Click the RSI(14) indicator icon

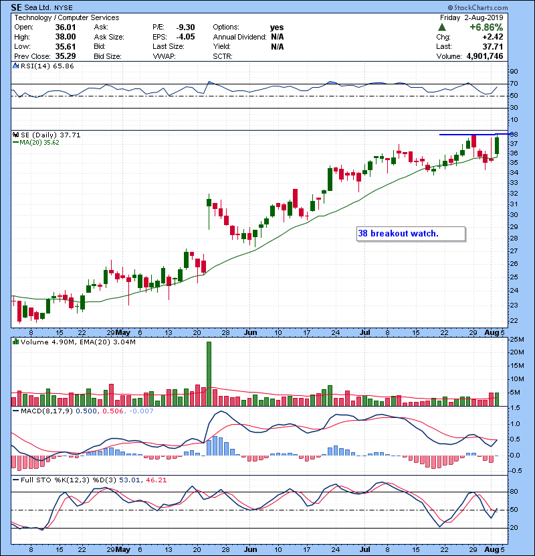[x=15, y=66]
